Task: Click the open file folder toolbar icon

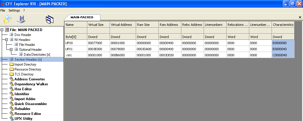Action: (8, 19)
